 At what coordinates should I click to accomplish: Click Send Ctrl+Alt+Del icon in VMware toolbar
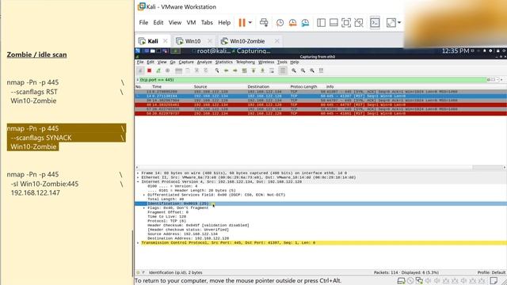(264, 23)
